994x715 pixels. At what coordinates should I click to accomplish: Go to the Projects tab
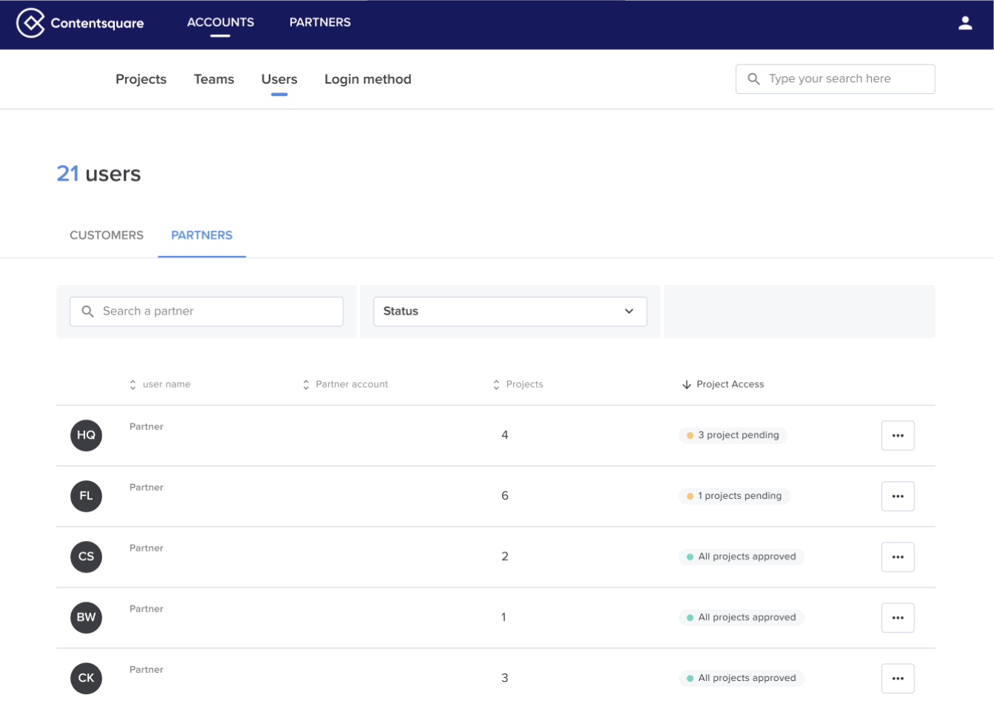click(141, 79)
